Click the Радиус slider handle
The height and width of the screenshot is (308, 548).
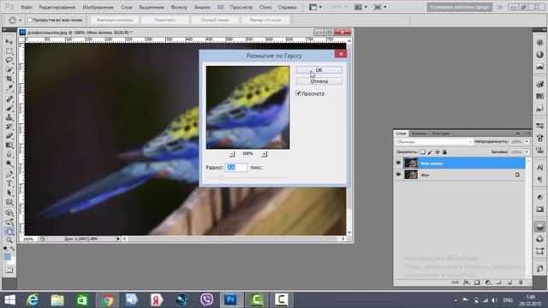pyautogui.click(x=221, y=178)
